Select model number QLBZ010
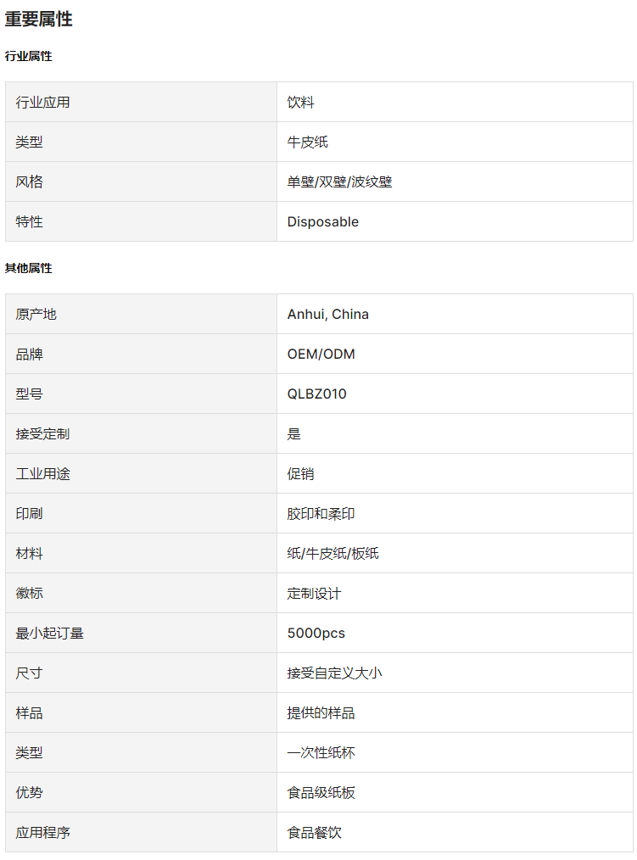 point(316,394)
